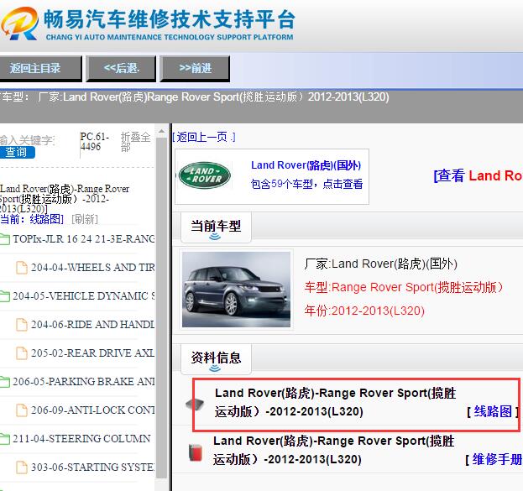This screenshot has width=523, height=491.
Task: Open 204-06-RIDE AND HANDL document
Action: tap(92, 325)
